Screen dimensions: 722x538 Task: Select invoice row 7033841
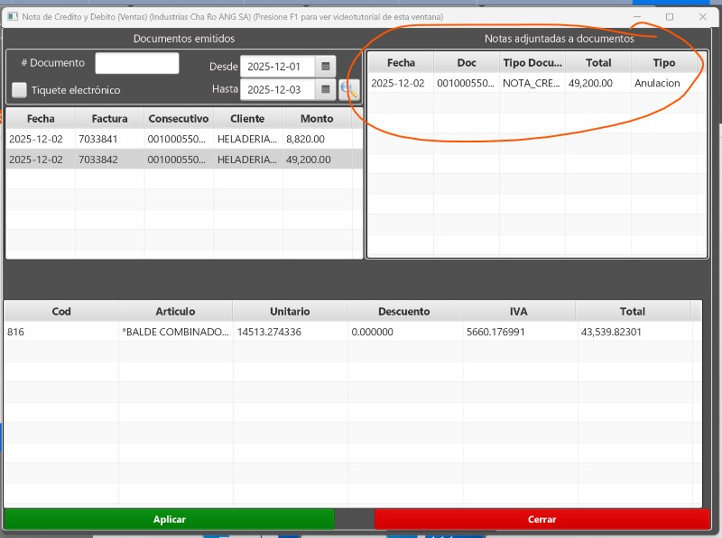click(x=109, y=140)
